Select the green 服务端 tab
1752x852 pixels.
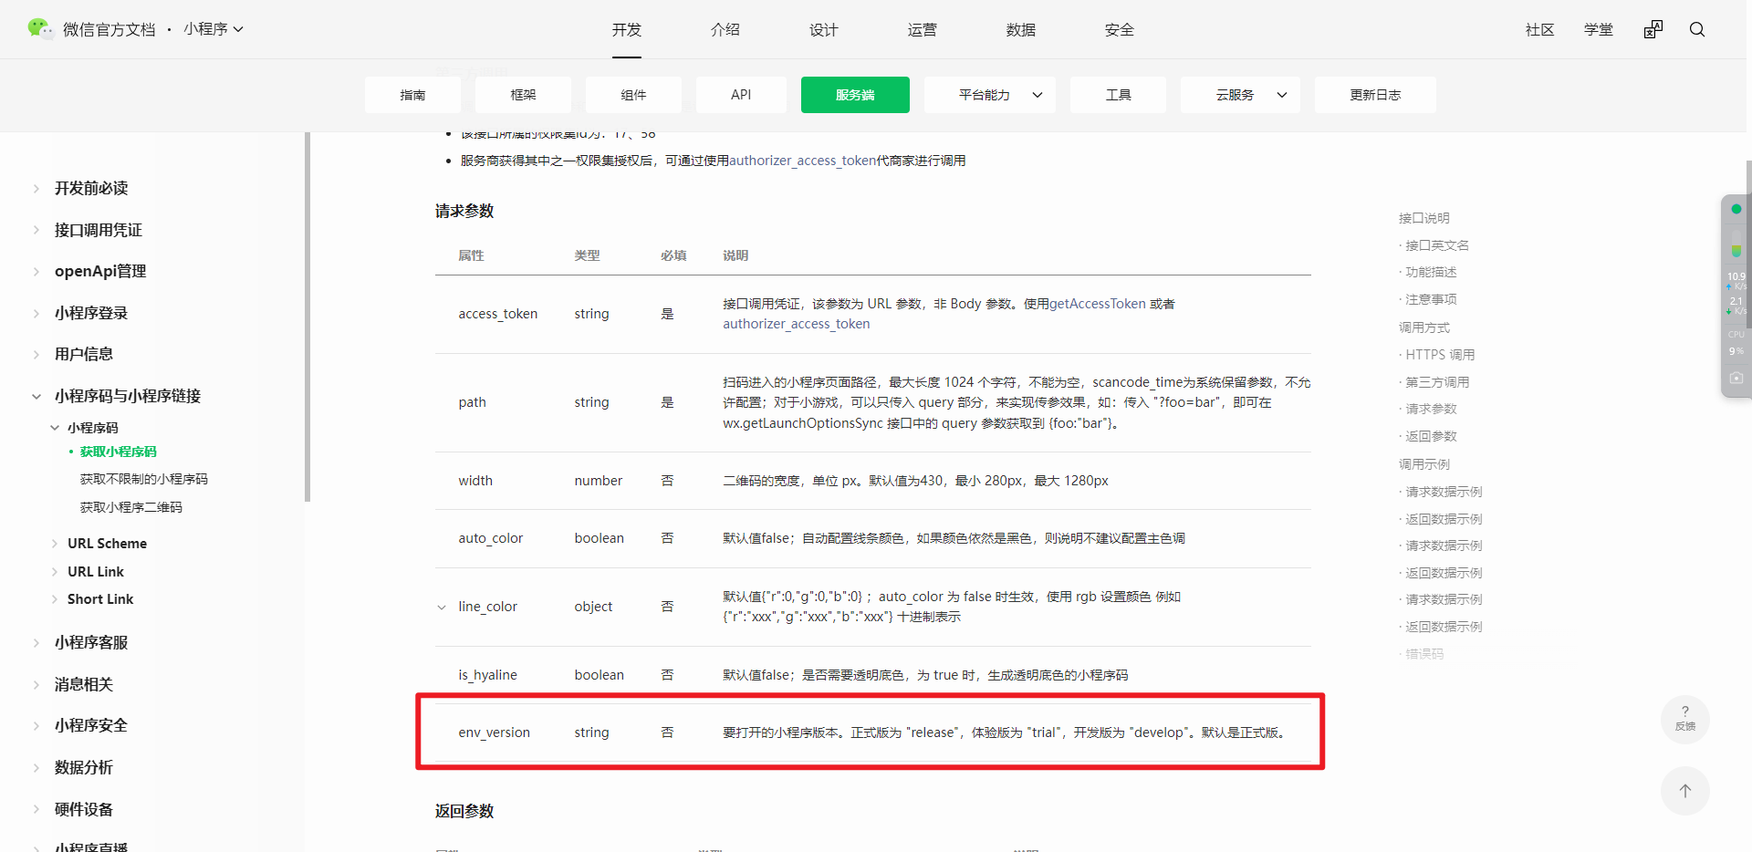click(x=855, y=95)
